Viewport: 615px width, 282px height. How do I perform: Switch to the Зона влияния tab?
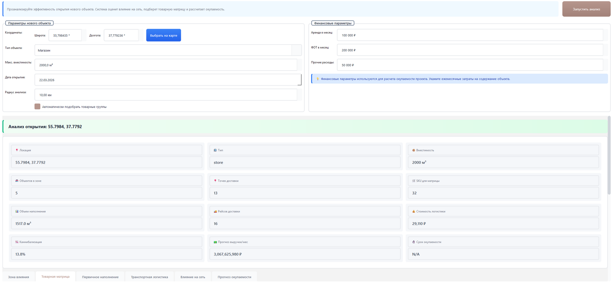[19, 277]
